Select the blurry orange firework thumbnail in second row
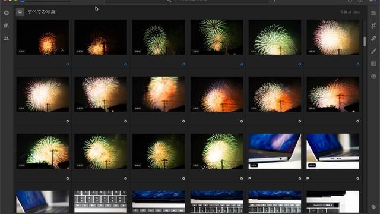The width and height of the screenshot is (380, 214). (x=159, y=94)
